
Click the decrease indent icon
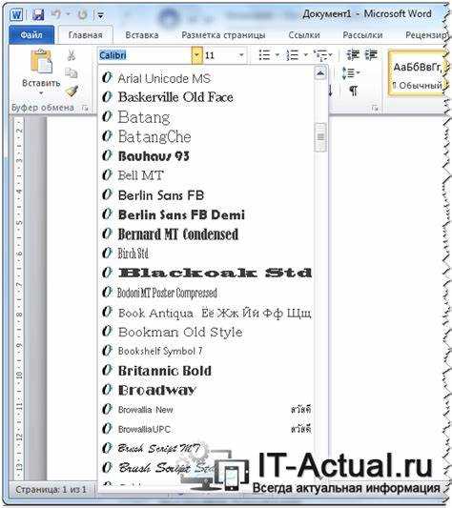tap(353, 54)
